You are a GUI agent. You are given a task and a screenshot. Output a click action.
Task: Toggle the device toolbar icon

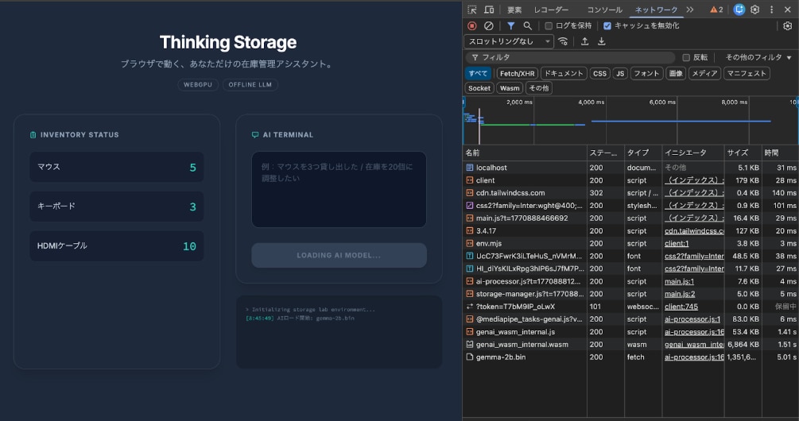pos(489,10)
